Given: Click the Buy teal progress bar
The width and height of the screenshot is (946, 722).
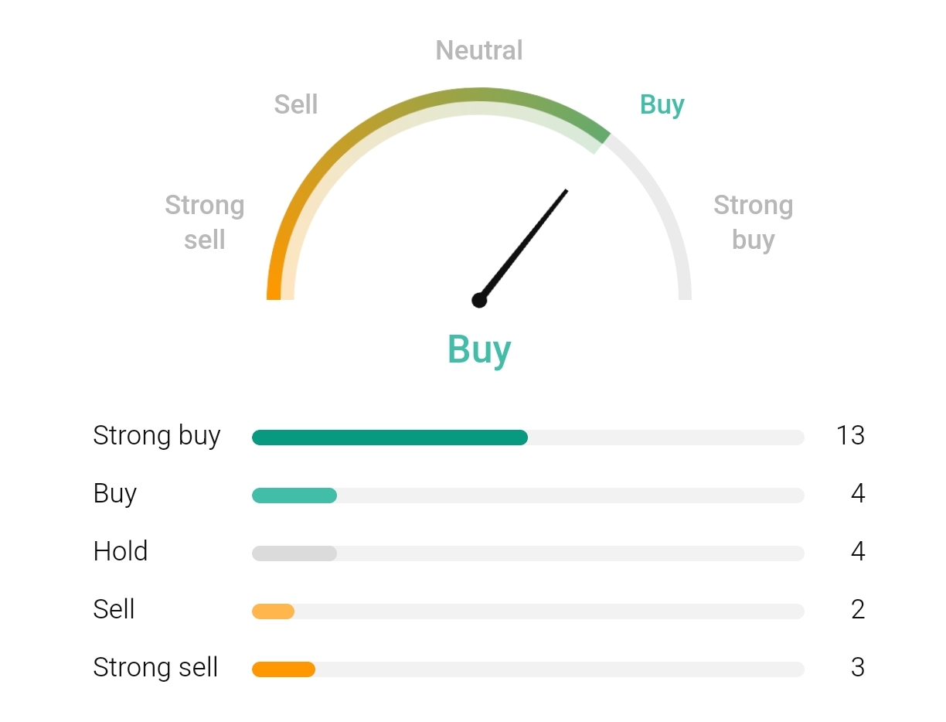Looking at the screenshot, I should coord(294,496).
